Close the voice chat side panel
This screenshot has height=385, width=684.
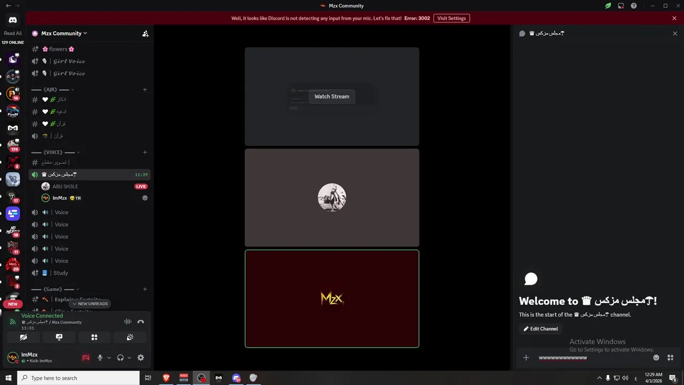click(x=675, y=33)
